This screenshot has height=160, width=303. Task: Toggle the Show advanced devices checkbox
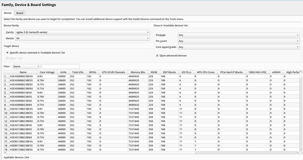(157, 55)
